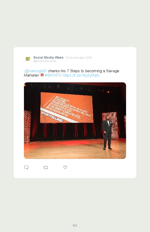Image resolution: width=150 pixels, height=232 pixels.
Task: Click the 'Savage Marketer' tweet text
Action: coord(72,73)
